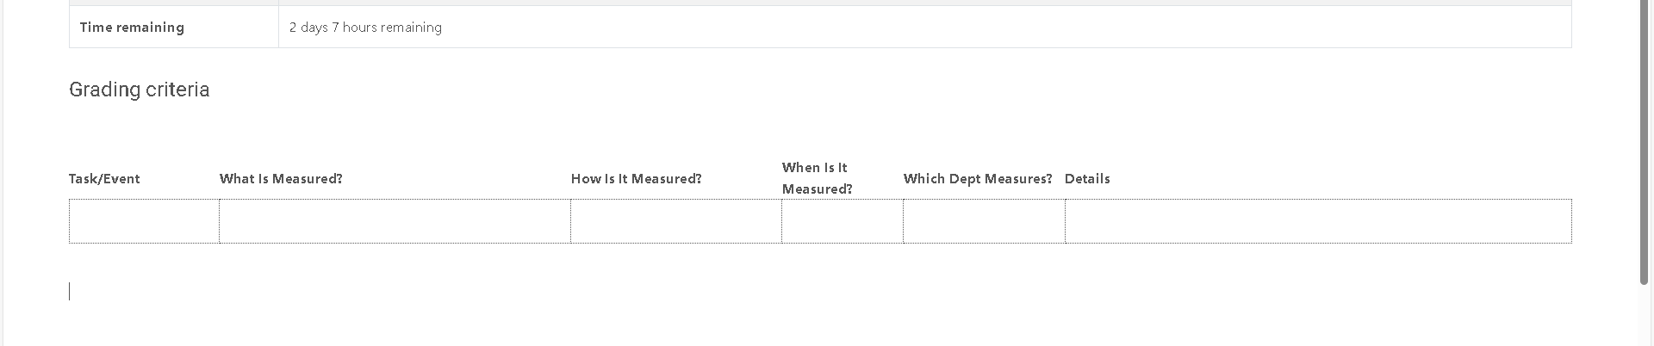Place cursor in empty How Is It Measured cell
Image resolution: width=1654 pixels, height=346 pixels.
pos(676,221)
